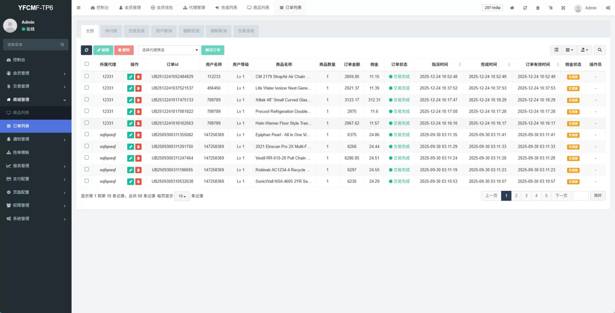Check the row for user 456456
Viewport: 615px width, 313px height.
tap(86, 88)
